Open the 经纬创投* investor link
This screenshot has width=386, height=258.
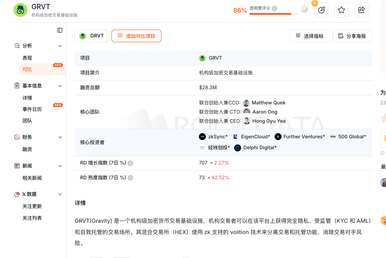point(219,148)
